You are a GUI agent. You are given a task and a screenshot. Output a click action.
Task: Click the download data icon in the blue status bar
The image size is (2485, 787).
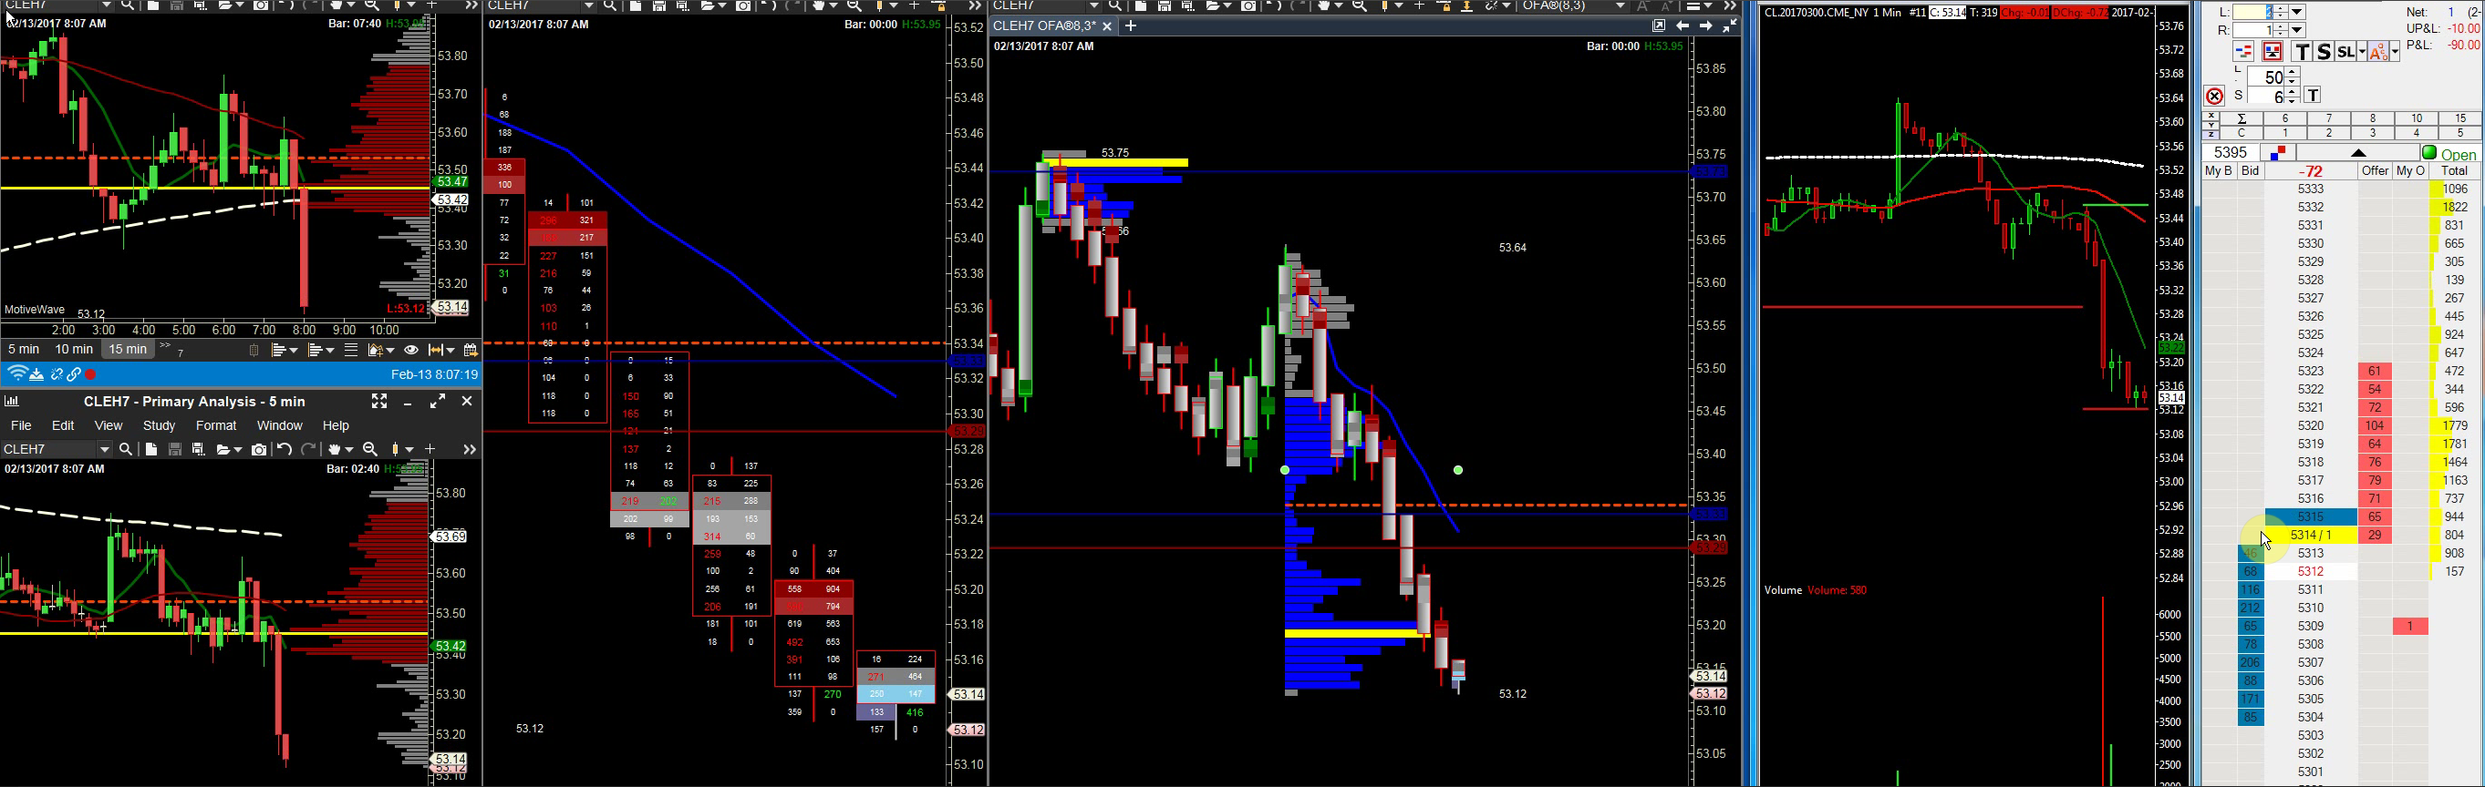pos(36,374)
